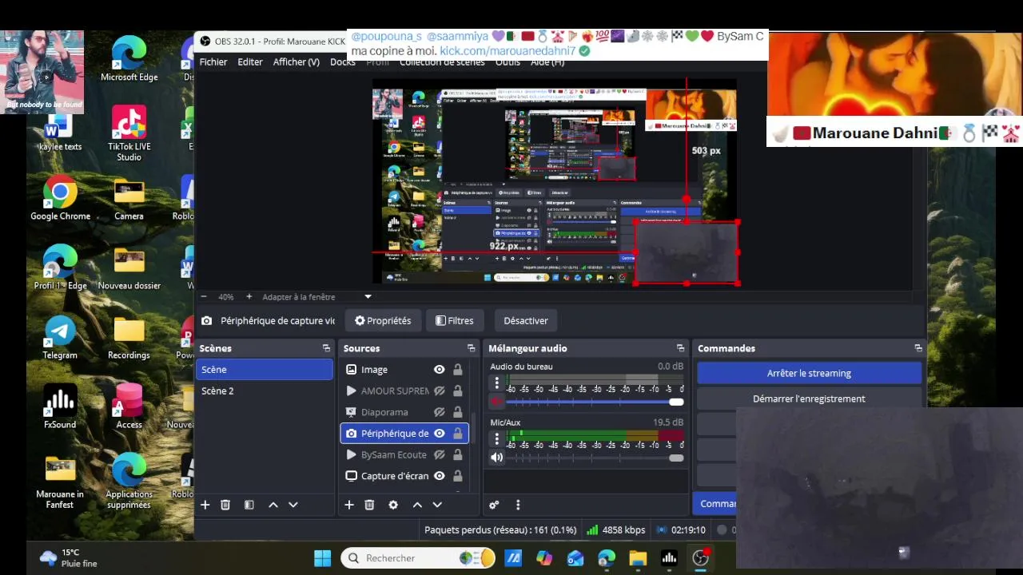
Task: Pop out the Mélangeur audio dock
Action: 680,348
